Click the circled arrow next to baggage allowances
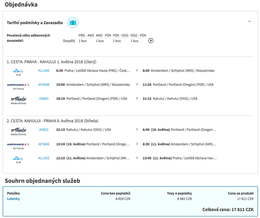 click(151, 41)
